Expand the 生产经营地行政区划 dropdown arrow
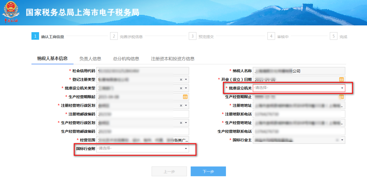The image size is (367, 180). click(x=186, y=123)
